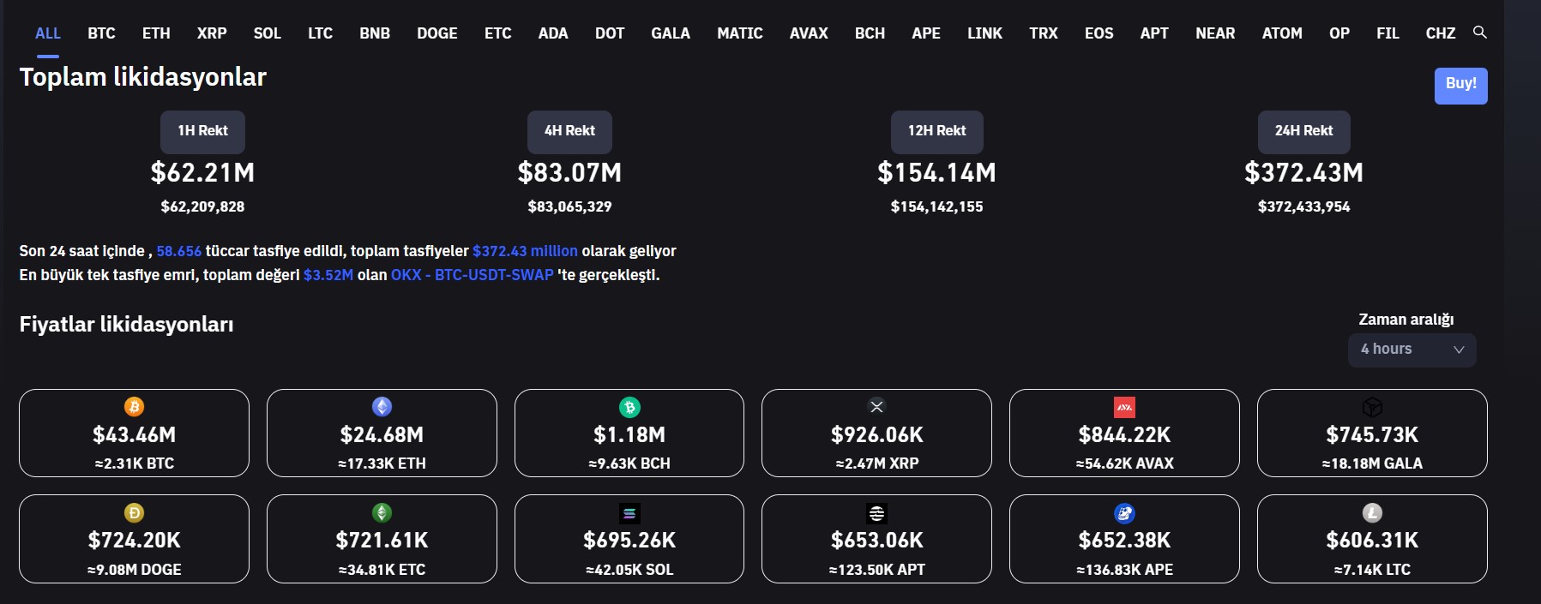
Task: Click the XRP coin icon
Action: (876, 407)
